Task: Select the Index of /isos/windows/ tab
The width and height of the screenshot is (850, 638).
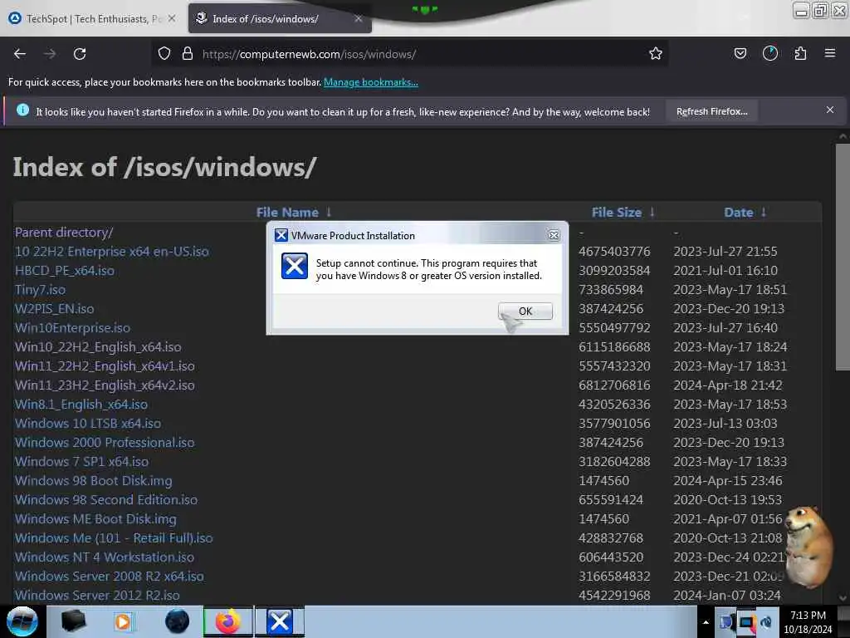Action: tap(280, 18)
